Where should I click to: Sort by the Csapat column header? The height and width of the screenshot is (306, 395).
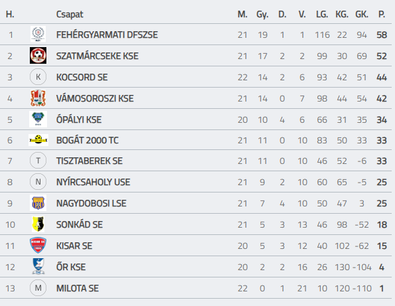[x=70, y=15]
